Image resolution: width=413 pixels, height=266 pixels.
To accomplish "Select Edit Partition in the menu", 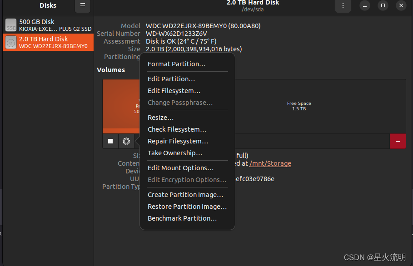I will click(x=171, y=79).
